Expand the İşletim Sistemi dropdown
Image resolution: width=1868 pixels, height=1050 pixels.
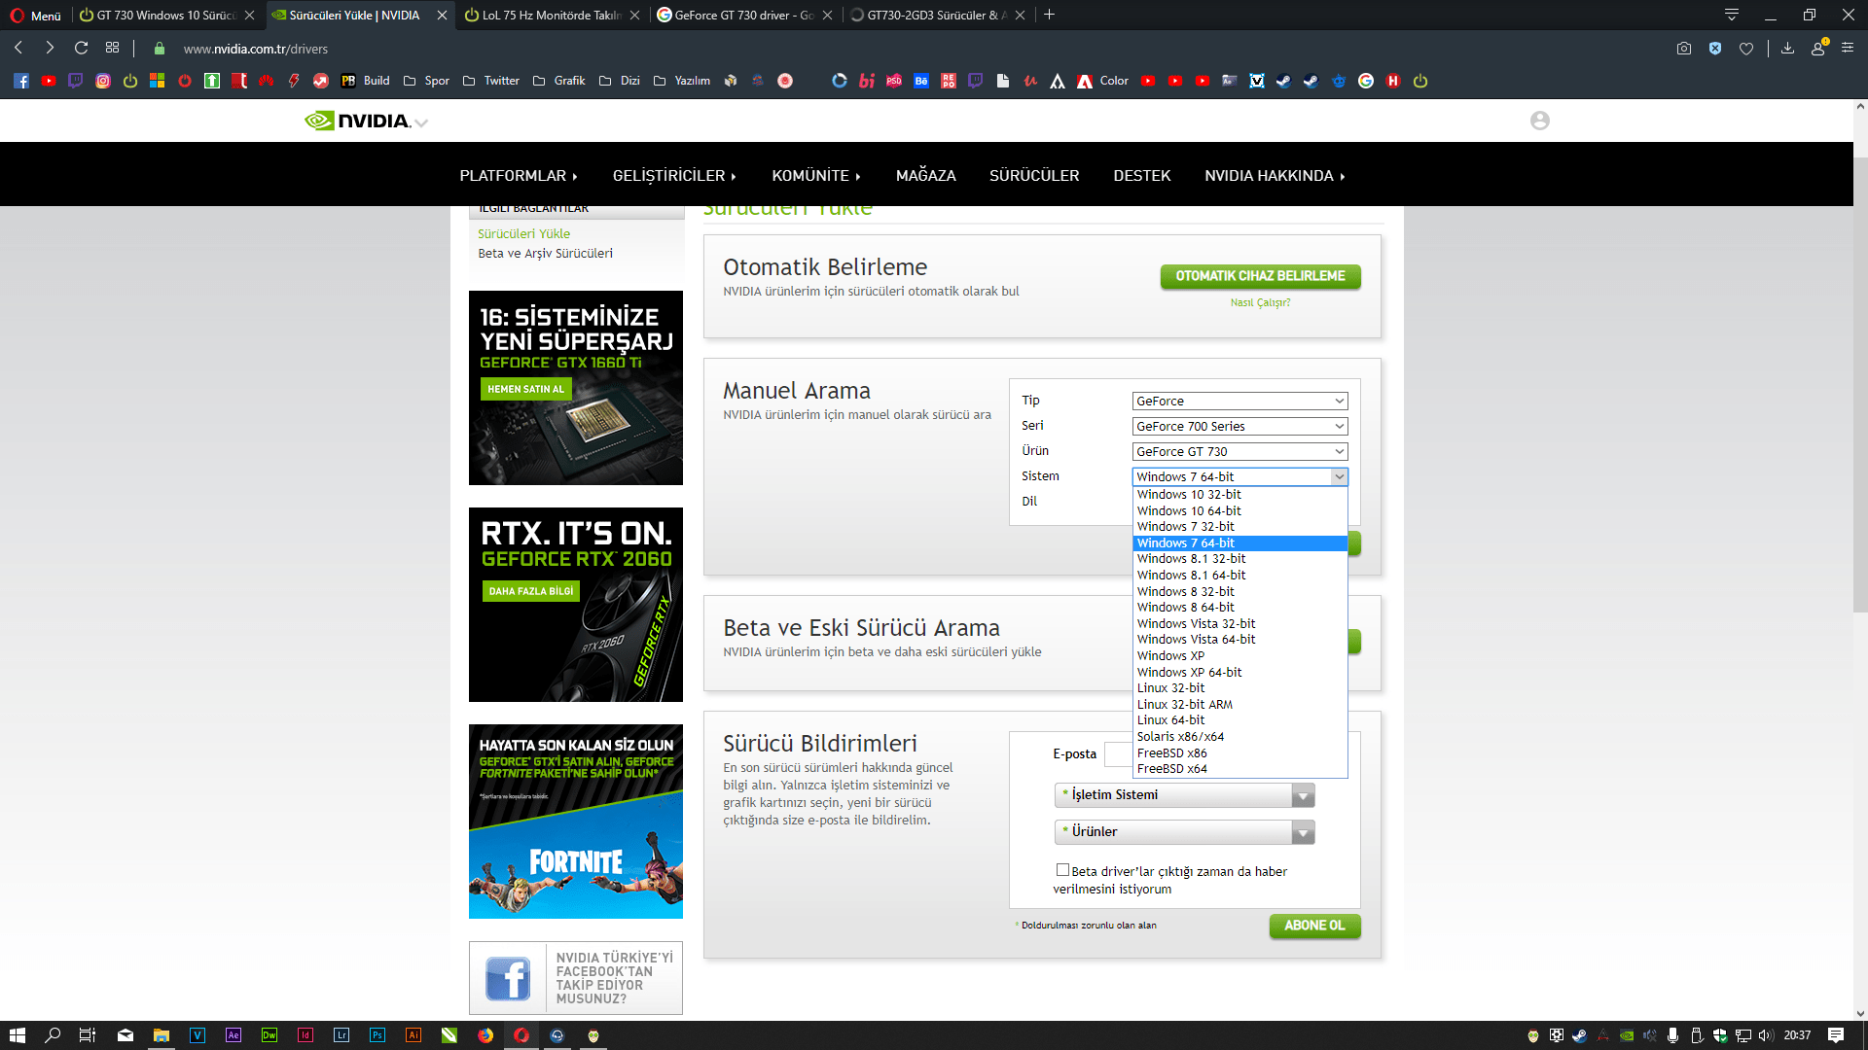click(x=1184, y=795)
